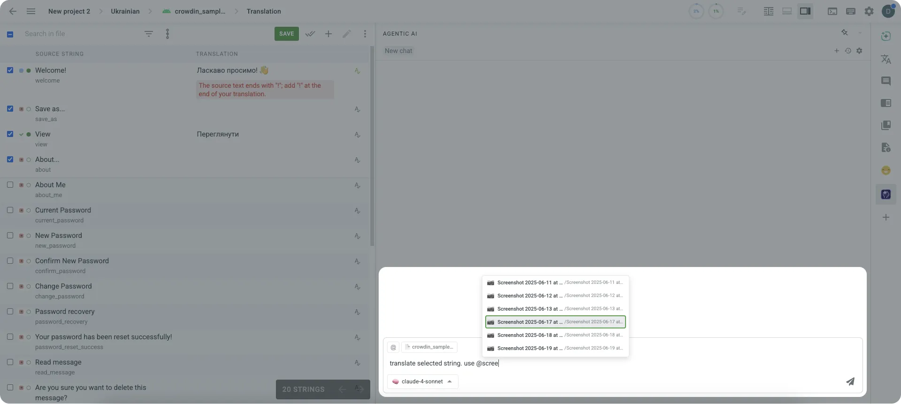Go to previous page arrow in strings bar
The height and width of the screenshot is (404, 901).
point(343,389)
